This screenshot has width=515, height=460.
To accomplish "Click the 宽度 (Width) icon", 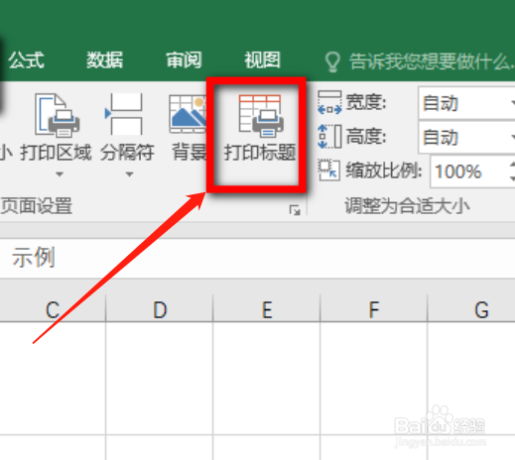I will pos(329,102).
